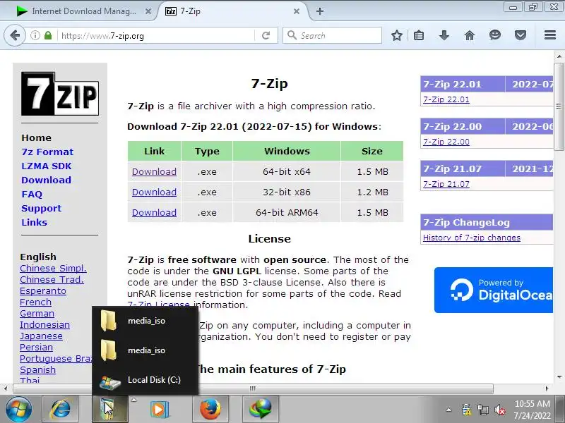
Task: Click the DigitalOcean banner
Action: tap(493, 290)
